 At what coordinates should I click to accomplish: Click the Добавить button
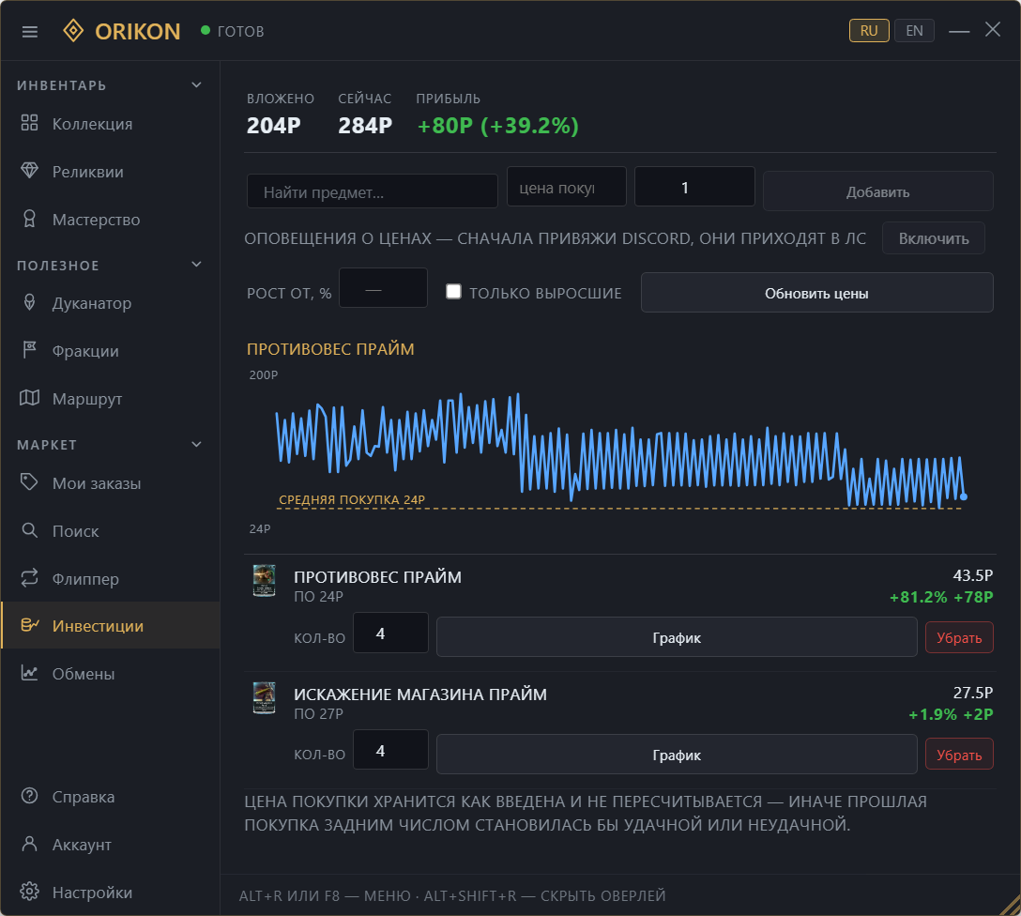(x=877, y=191)
